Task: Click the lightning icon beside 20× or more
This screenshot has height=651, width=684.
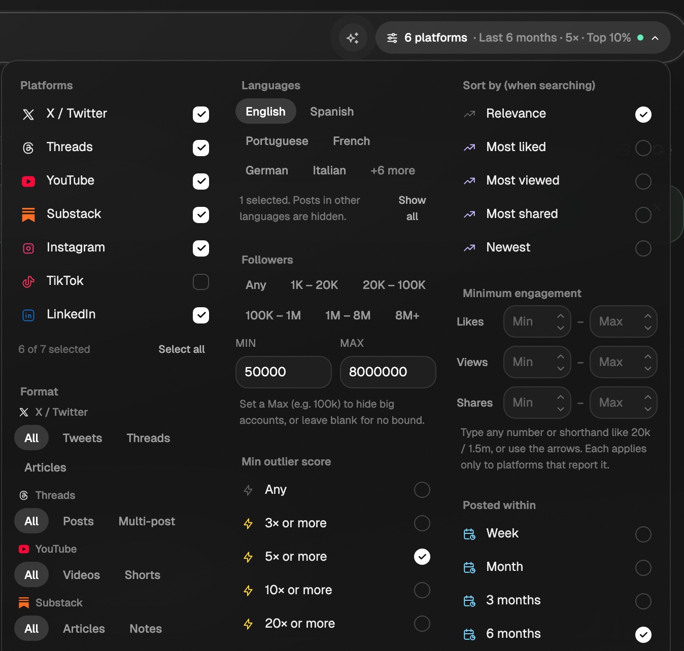Action: coord(248,624)
